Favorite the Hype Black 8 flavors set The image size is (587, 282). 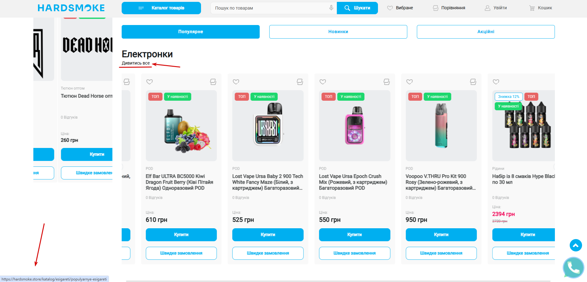(x=496, y=82)
